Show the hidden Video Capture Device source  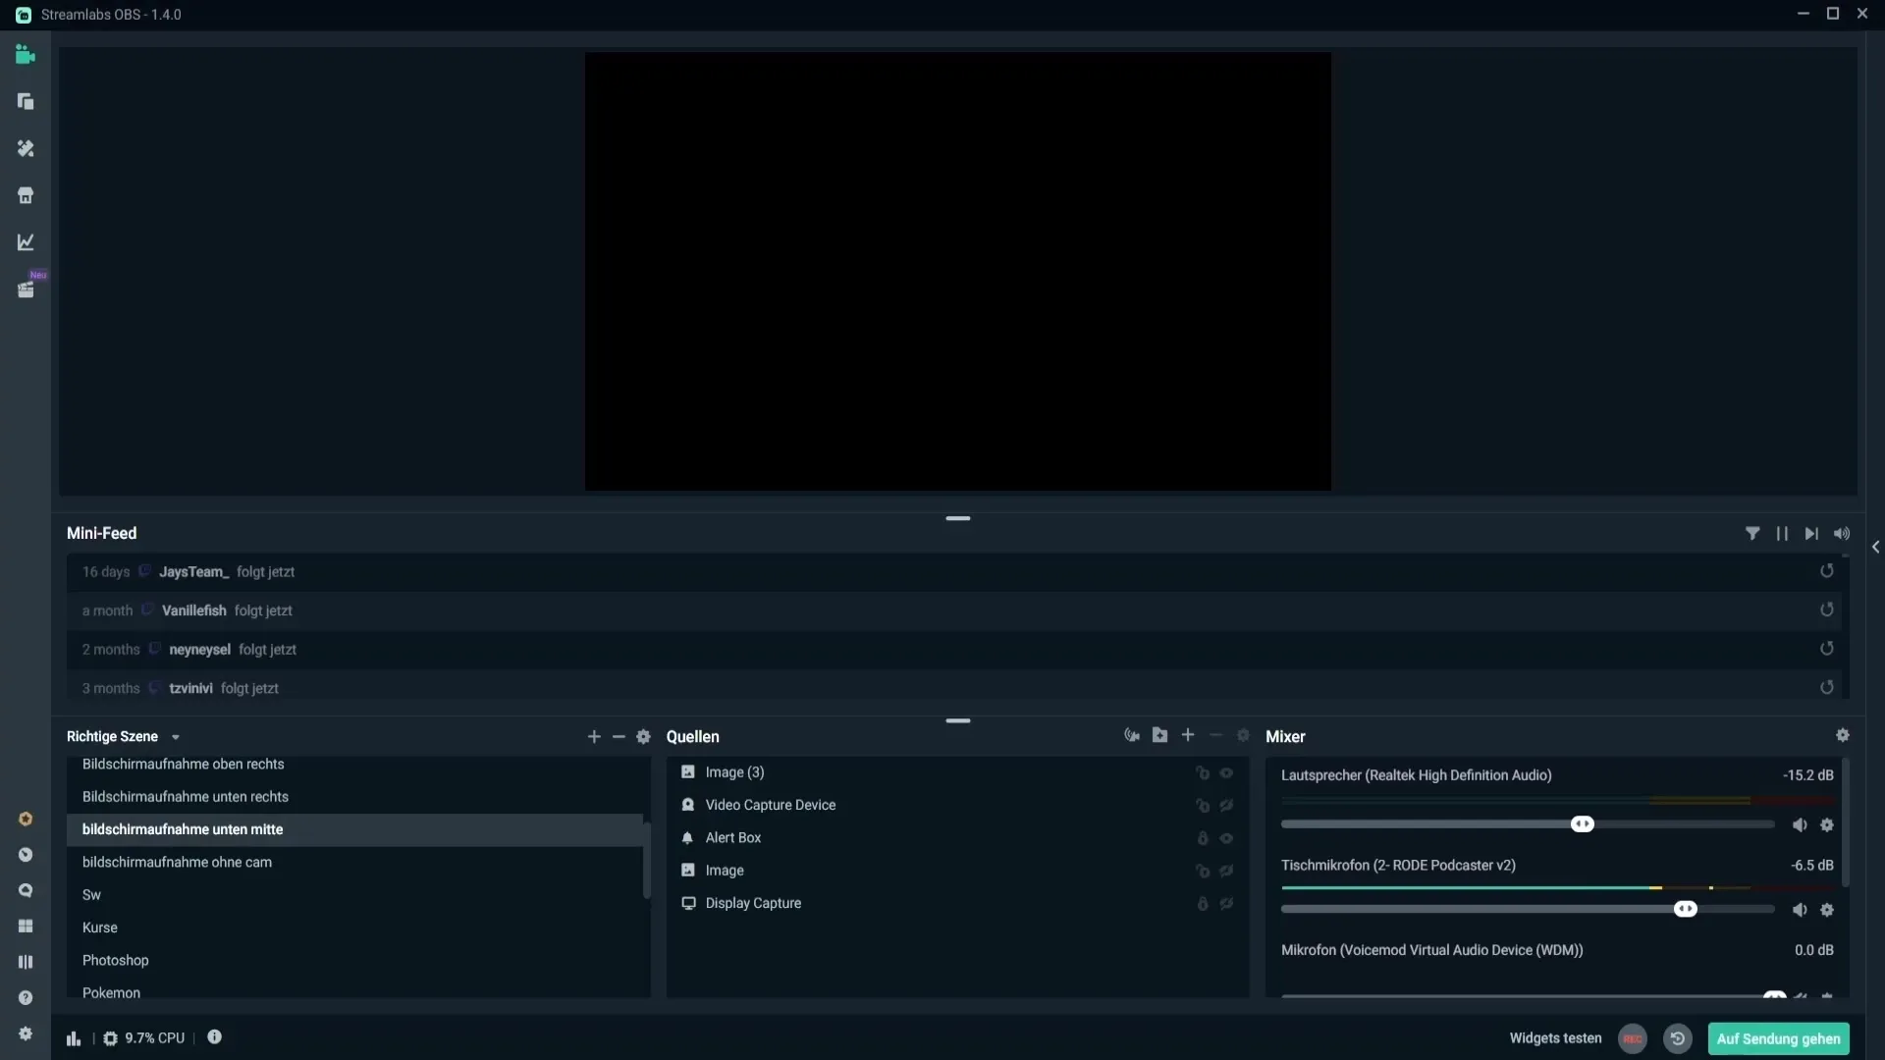point(1226,805)
